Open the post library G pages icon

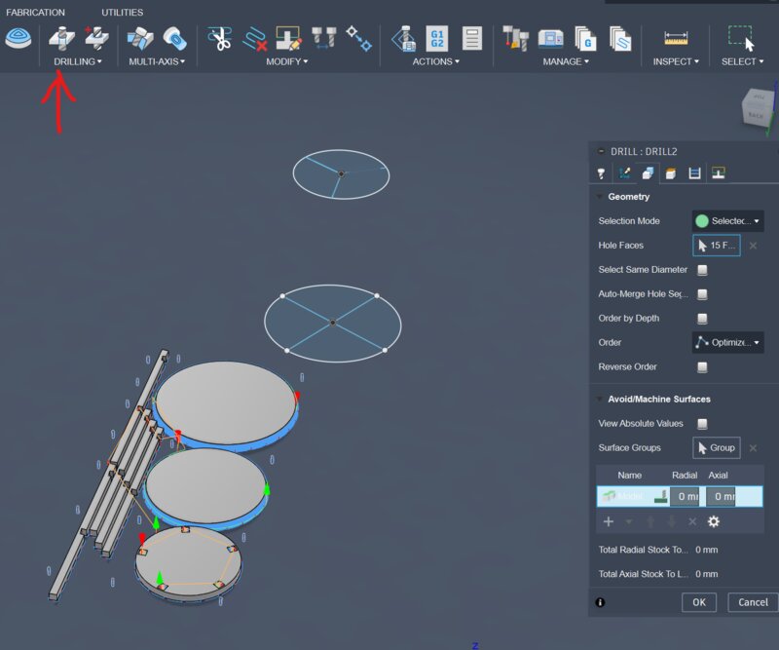[x=585, y=38]
